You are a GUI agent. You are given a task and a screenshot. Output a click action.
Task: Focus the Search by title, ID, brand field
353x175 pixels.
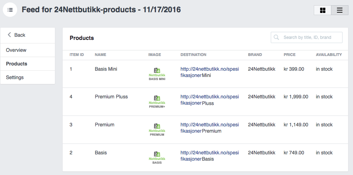click(306, 37)
